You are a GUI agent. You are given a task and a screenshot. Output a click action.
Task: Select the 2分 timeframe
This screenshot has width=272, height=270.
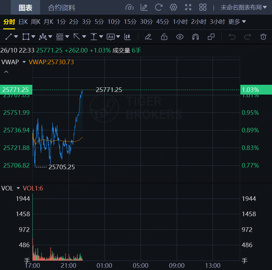[x=74, y=22]
